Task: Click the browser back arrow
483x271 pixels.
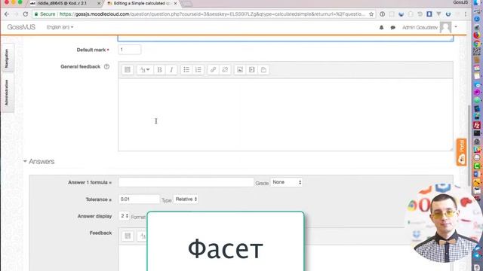Action: (7, 14)
